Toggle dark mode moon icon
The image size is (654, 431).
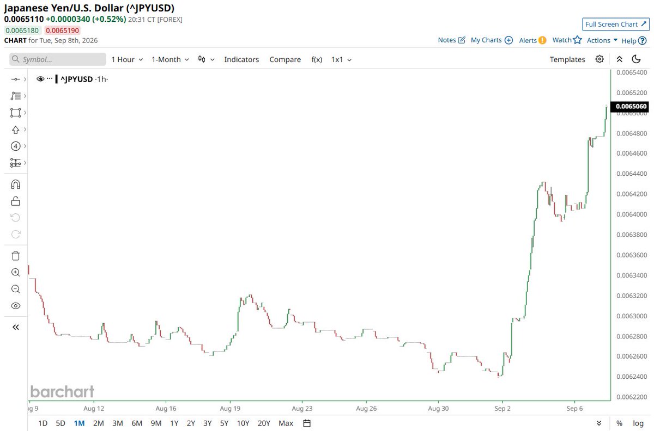pos(636,59)
